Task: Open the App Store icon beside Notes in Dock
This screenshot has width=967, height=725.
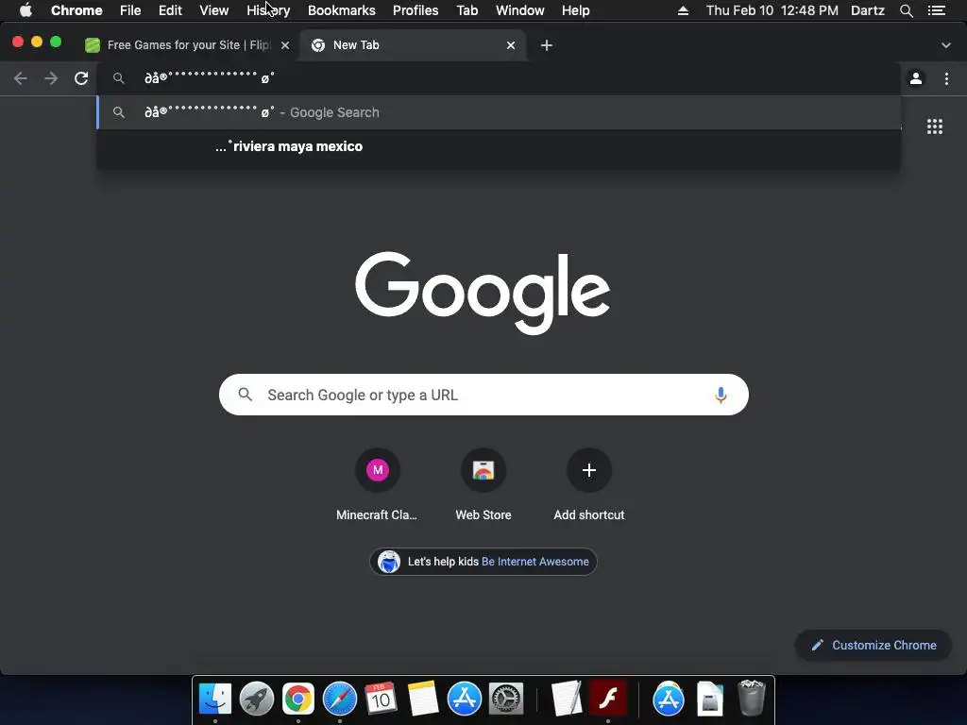Action: click(x=464, y=699)
